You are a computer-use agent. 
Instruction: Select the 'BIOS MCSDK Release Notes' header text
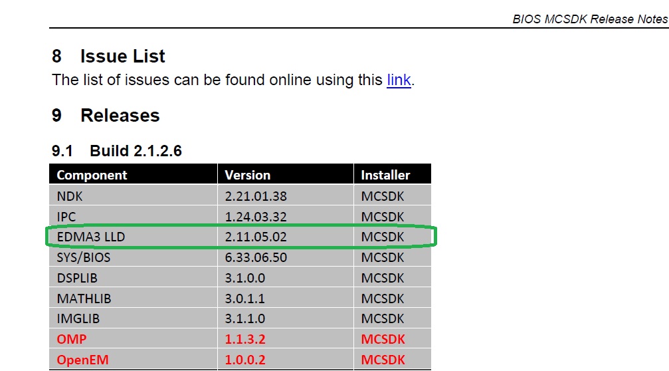[x=590, y=19]
